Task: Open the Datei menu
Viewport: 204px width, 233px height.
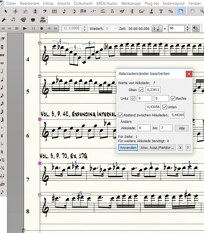Action: pyautogui.click(x=11, y=3)
